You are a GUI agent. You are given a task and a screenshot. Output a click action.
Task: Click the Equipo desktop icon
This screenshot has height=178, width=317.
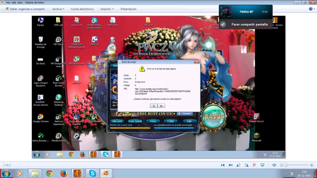pyautogui.click(x=41, y=22)
